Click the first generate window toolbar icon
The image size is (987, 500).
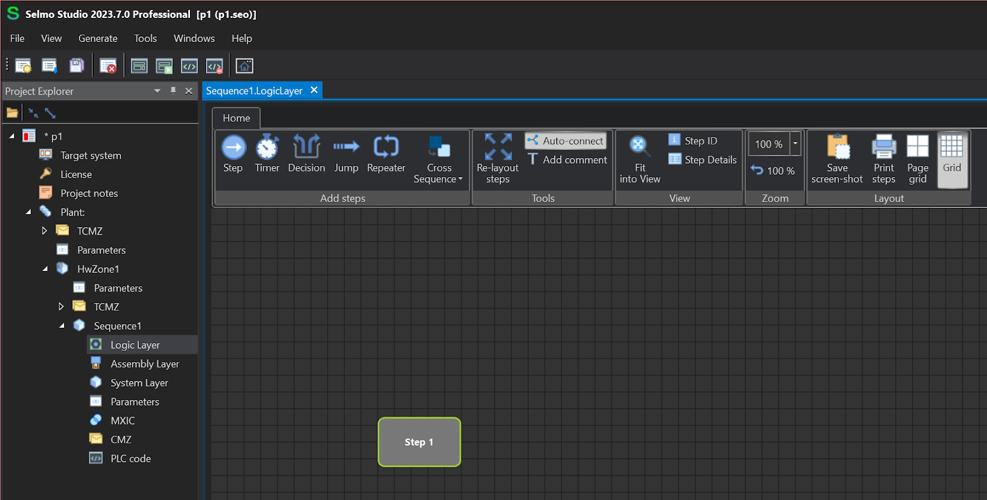pyautogui.click(x=139, y=65)
